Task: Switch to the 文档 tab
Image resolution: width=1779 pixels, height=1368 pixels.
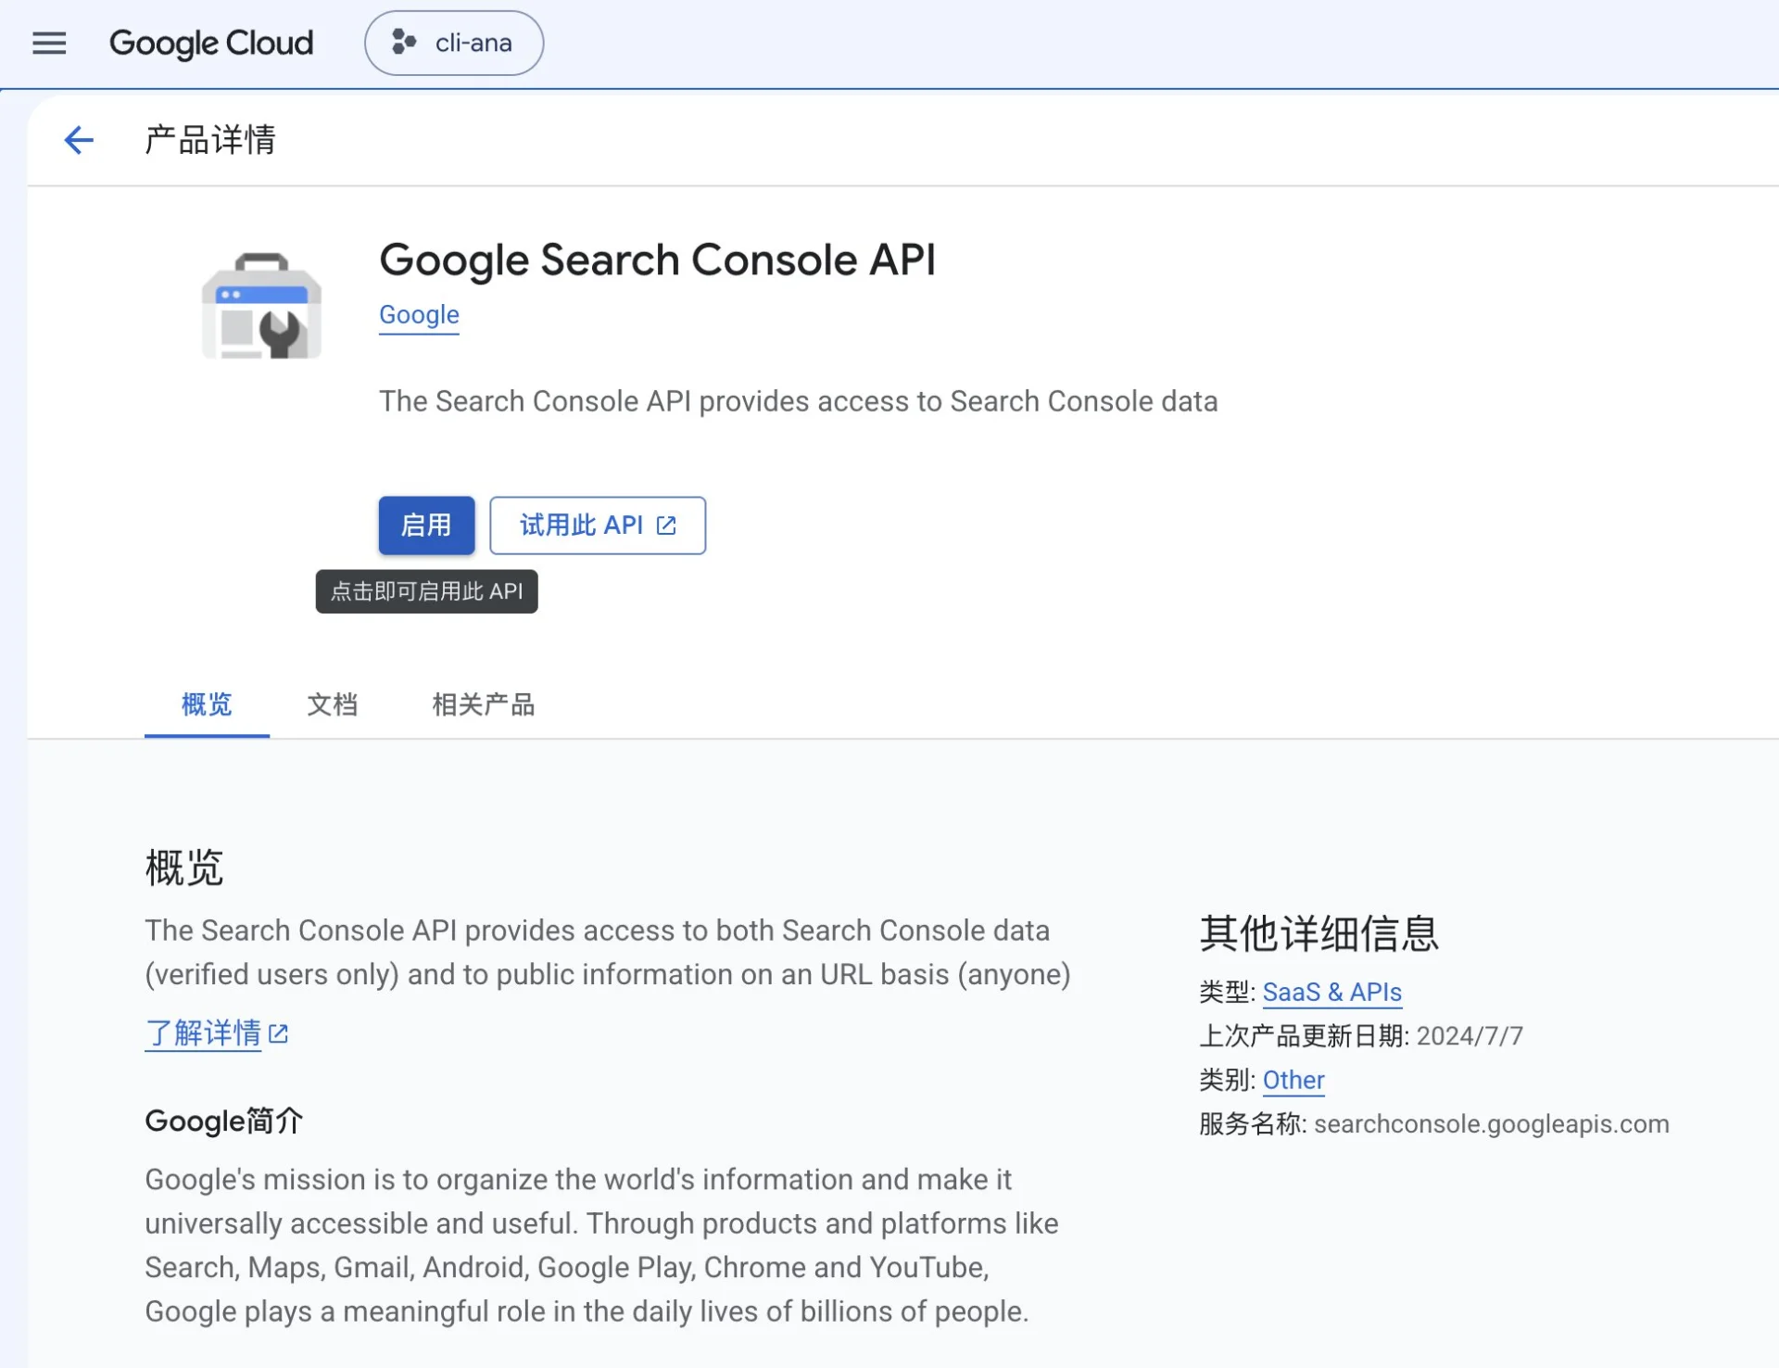Action: pos(333,704)
